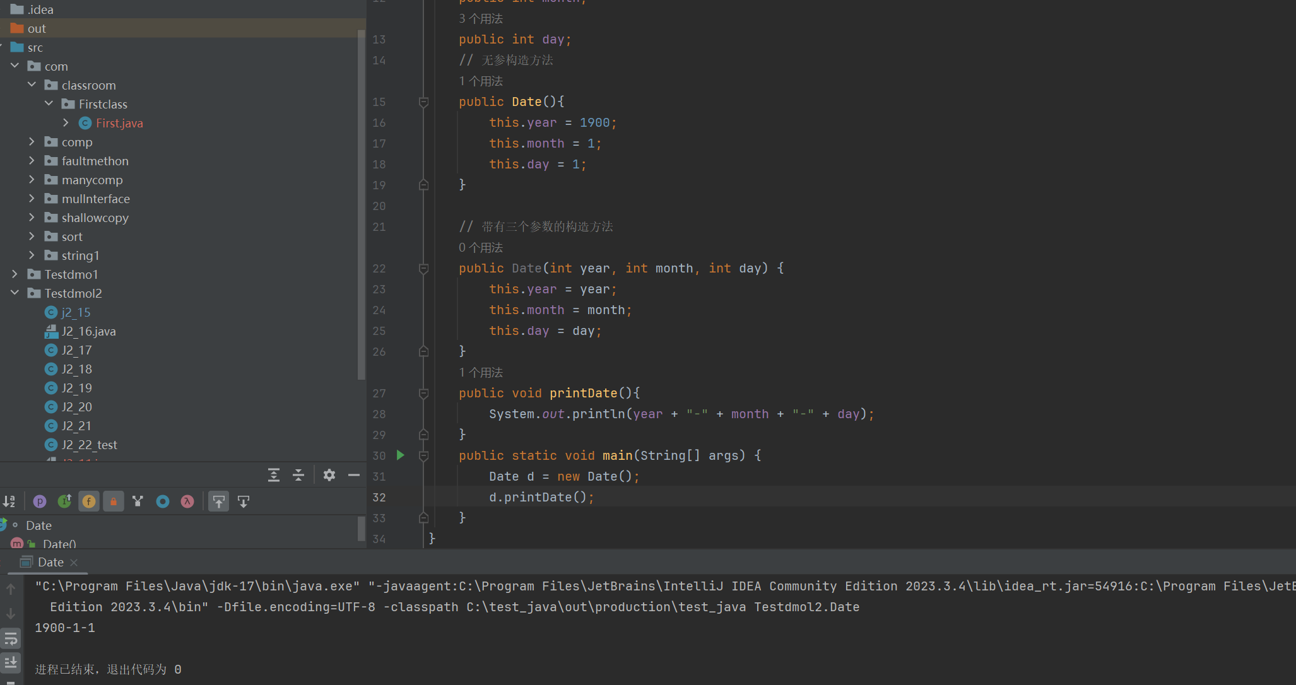Expand the manycomp package
The width and height of the screenshot is (1296, 685).
pos(32,180)
